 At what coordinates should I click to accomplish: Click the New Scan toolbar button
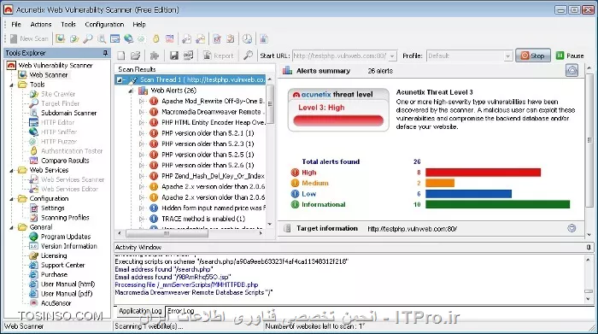[x=29, y=38]
